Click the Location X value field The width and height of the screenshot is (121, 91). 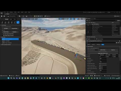point(102,55)
